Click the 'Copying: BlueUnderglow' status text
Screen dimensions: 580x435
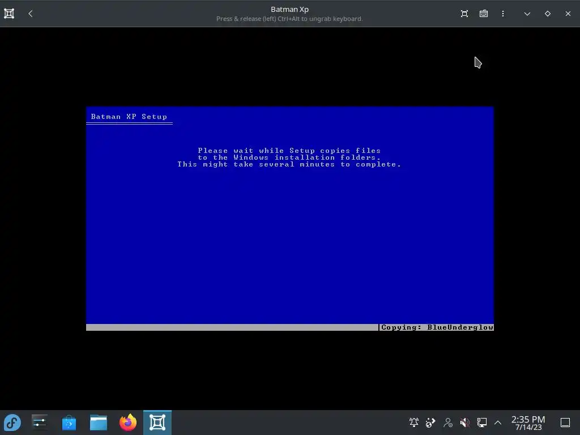pos(437,327)
